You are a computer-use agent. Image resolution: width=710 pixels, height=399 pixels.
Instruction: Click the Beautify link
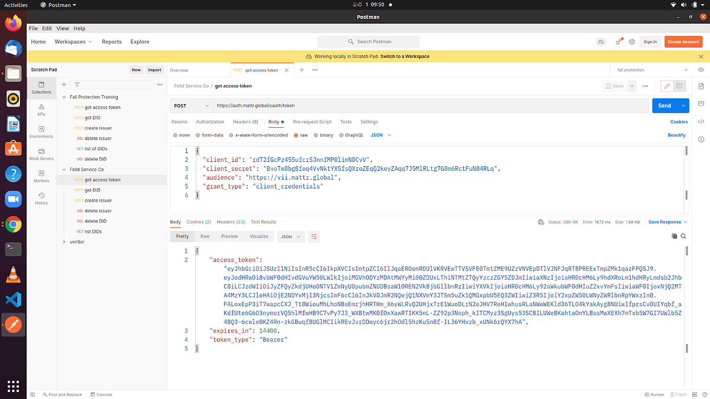pyautogui.click(x=676, y=135)
